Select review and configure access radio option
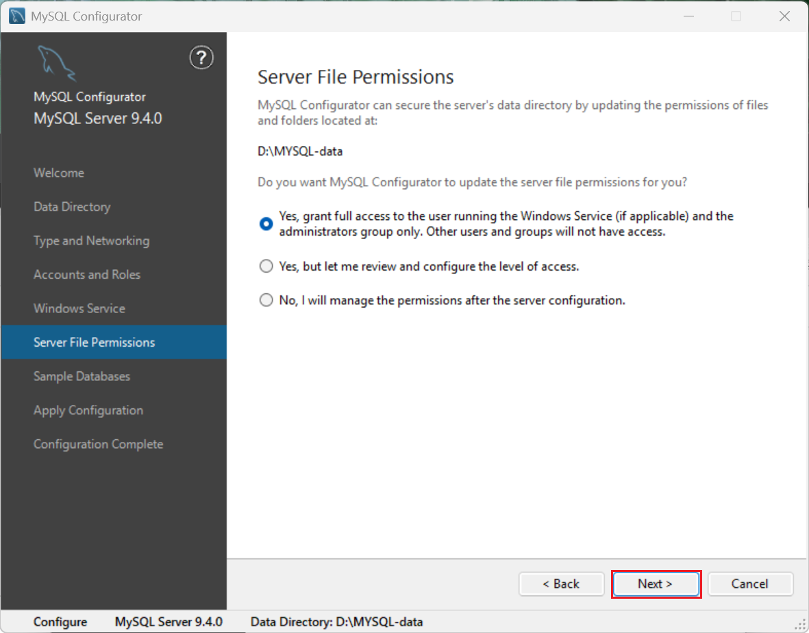809x633 pixels. (x=266, y=266)
